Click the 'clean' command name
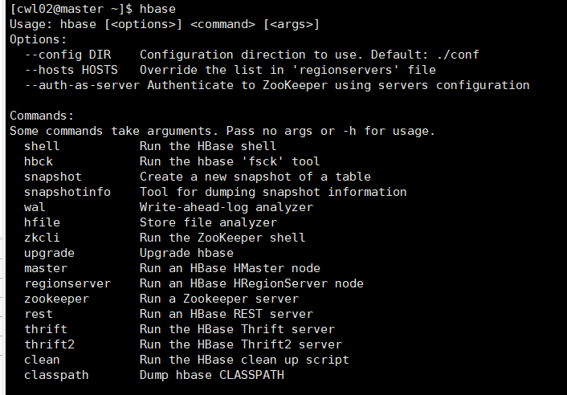Image resolution: width=567 pixels, height=395 pixels. (x=42, y=360)
